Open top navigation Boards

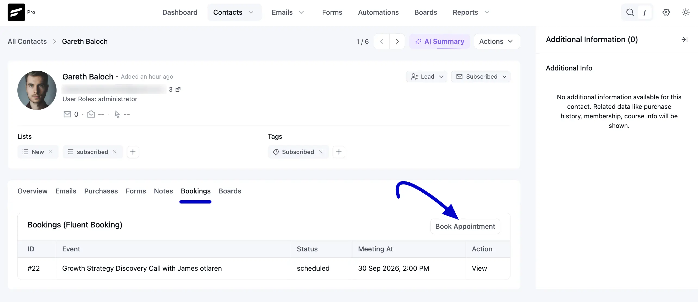click(426, 12)
